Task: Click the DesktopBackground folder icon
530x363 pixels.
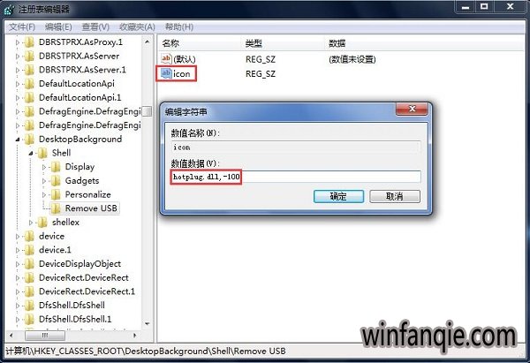Action: coord(29,139)
